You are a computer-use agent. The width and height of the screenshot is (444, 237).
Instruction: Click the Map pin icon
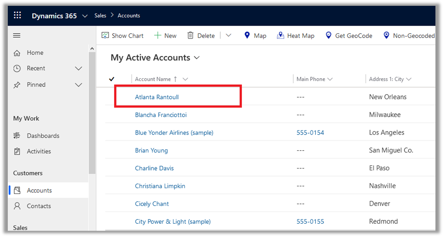tap(247, 35)
